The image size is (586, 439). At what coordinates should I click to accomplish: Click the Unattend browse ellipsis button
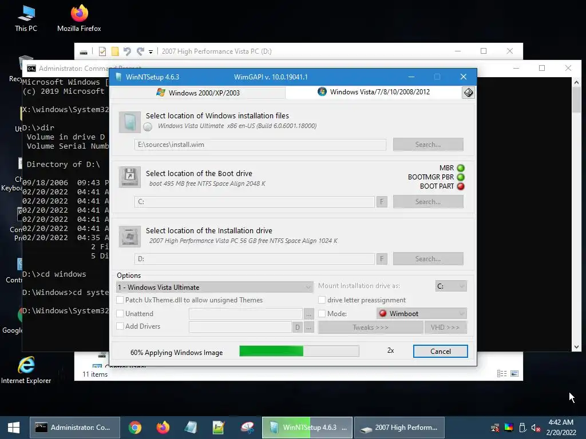coord(308,314)
